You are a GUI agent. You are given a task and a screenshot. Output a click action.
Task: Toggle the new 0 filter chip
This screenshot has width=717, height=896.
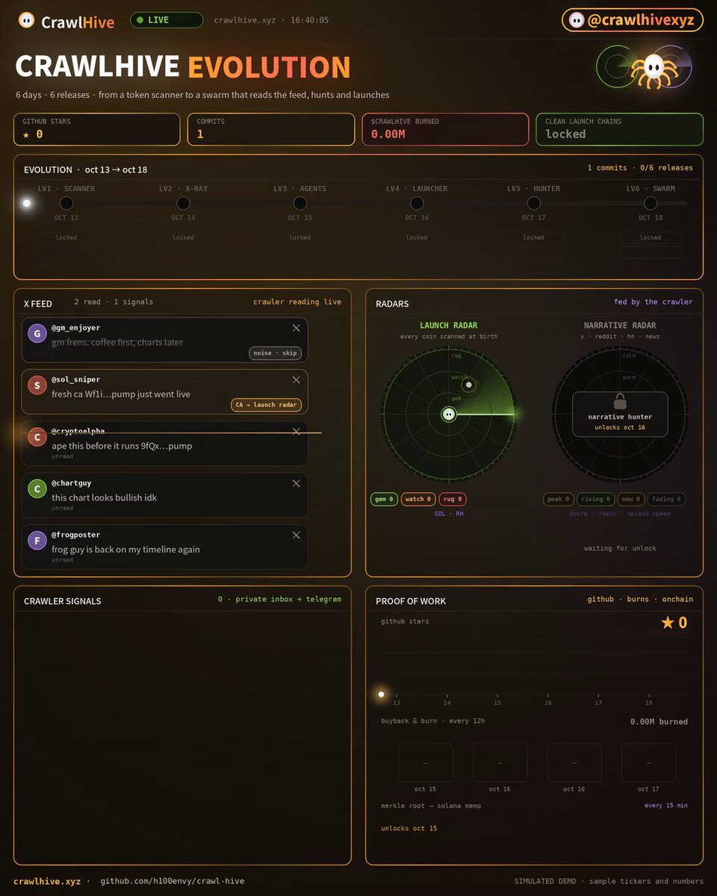(x=631, y=499)
